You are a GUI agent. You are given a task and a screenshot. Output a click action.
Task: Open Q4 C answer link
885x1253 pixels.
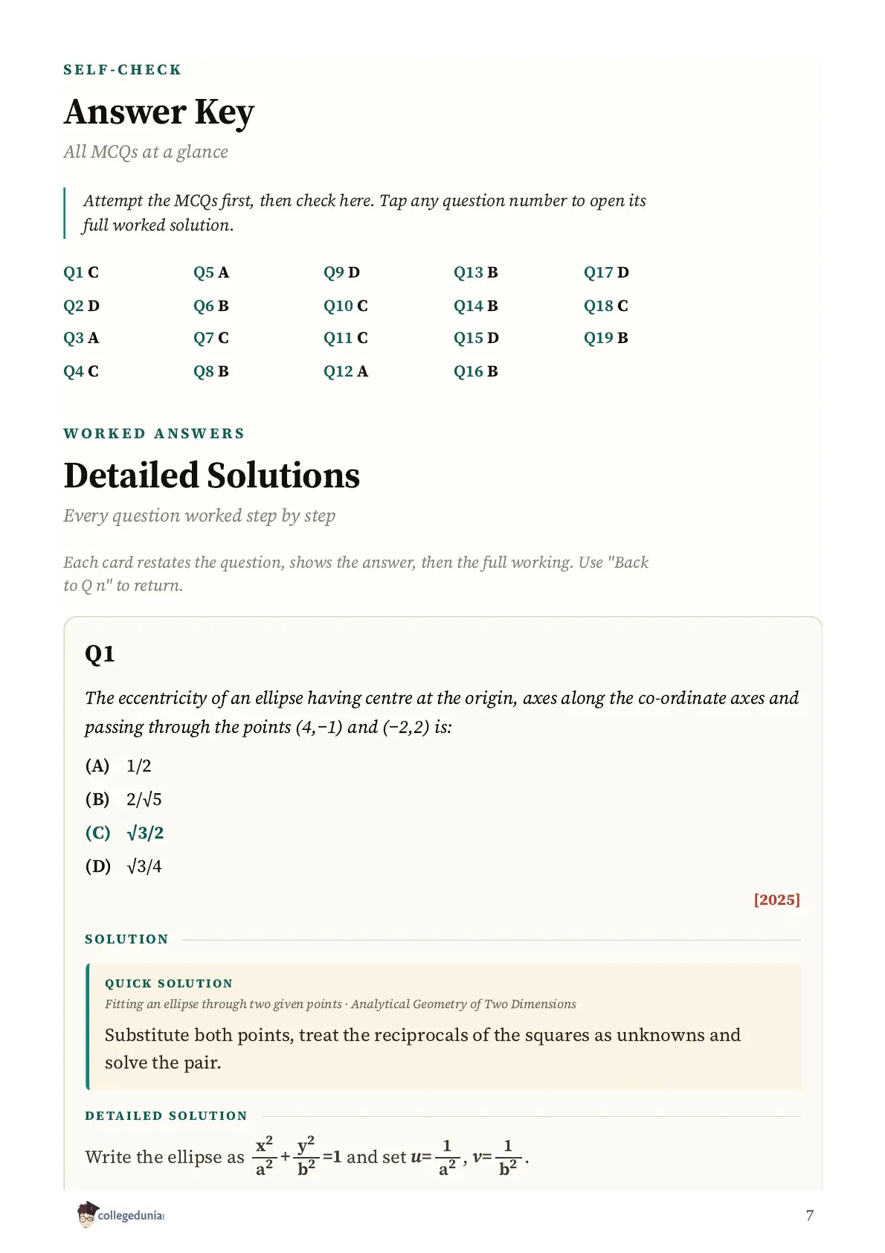[80, 371]
